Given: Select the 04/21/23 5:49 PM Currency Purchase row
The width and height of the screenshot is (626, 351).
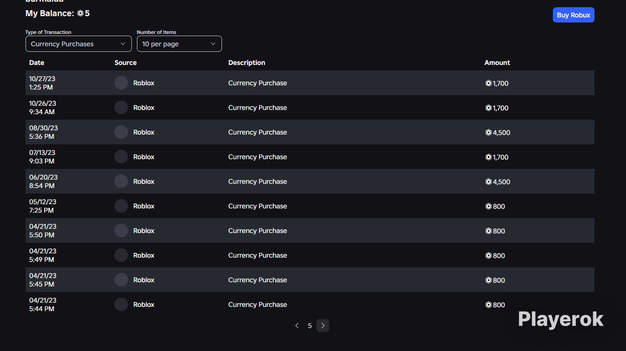Looking at the screenshot, I should click(x=310, y=255).
